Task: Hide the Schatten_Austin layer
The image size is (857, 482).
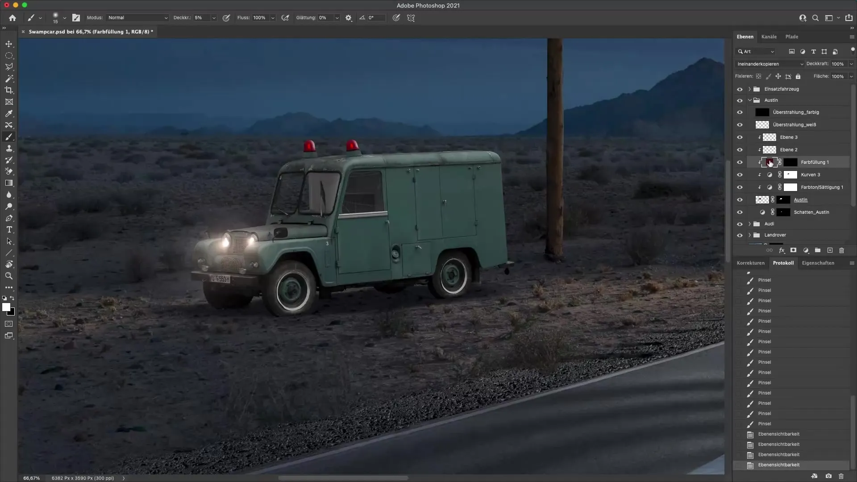Action: click(740, 212)
